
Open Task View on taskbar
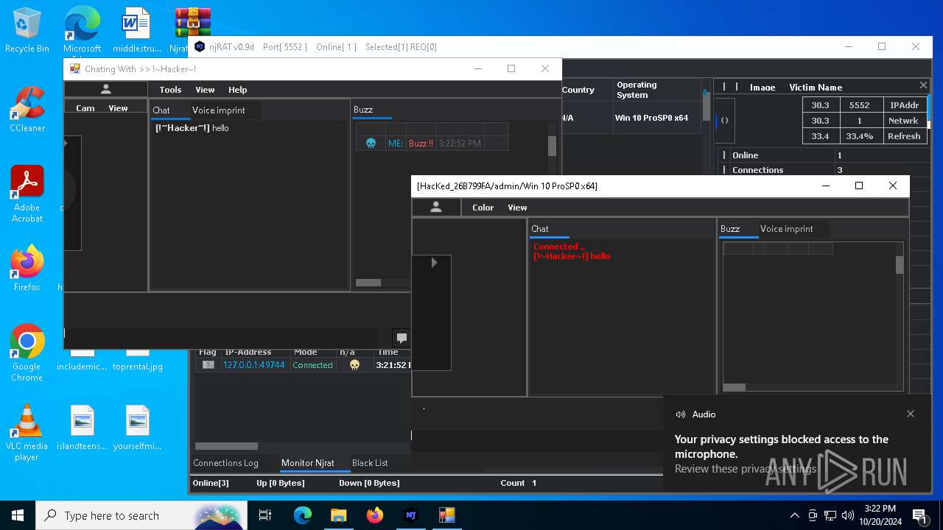pyautogui.click(x=265, y=515)
